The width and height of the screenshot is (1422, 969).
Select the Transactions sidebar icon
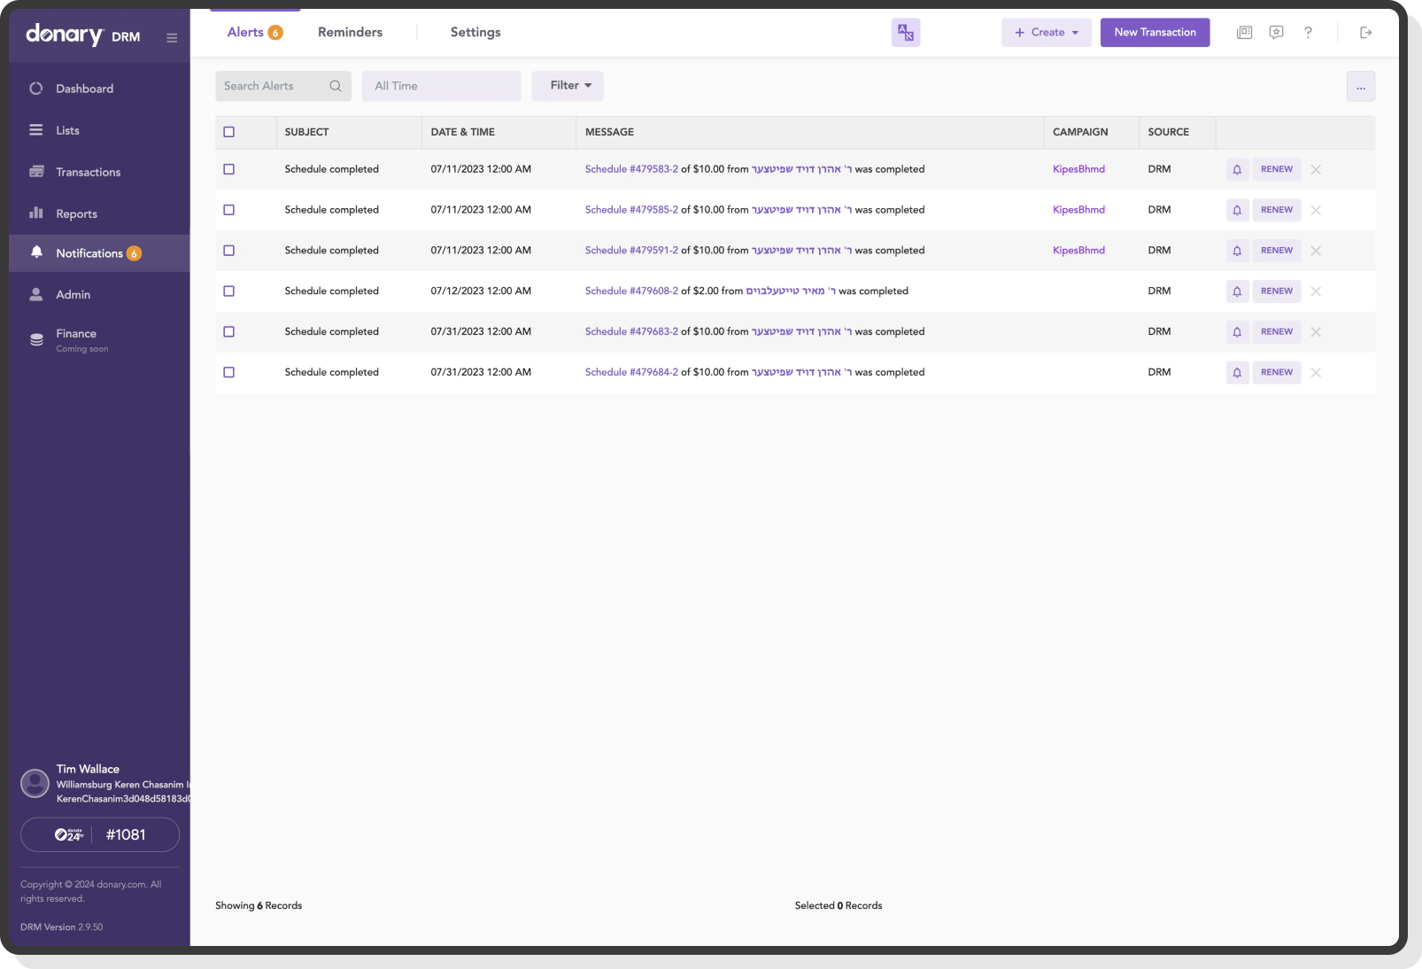pyautogui.click(x=35, y=171)
